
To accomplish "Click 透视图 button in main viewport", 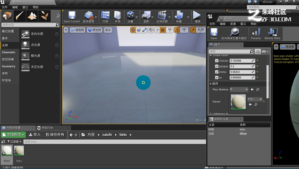I will click(x=77, y=30).
